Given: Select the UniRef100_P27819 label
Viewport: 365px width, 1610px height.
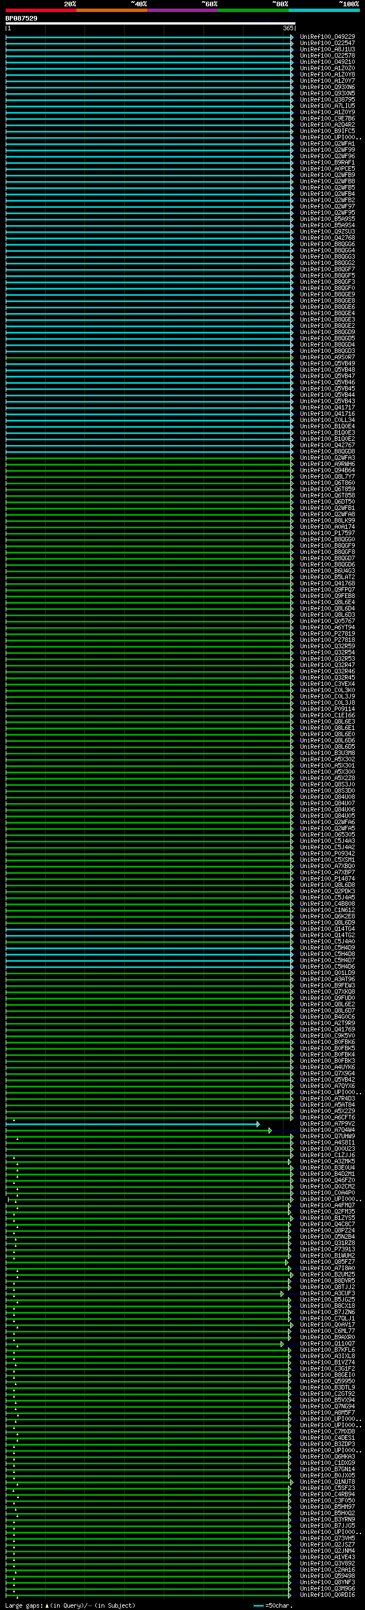Looking at the screenshot, I should (x=327, y=634).
